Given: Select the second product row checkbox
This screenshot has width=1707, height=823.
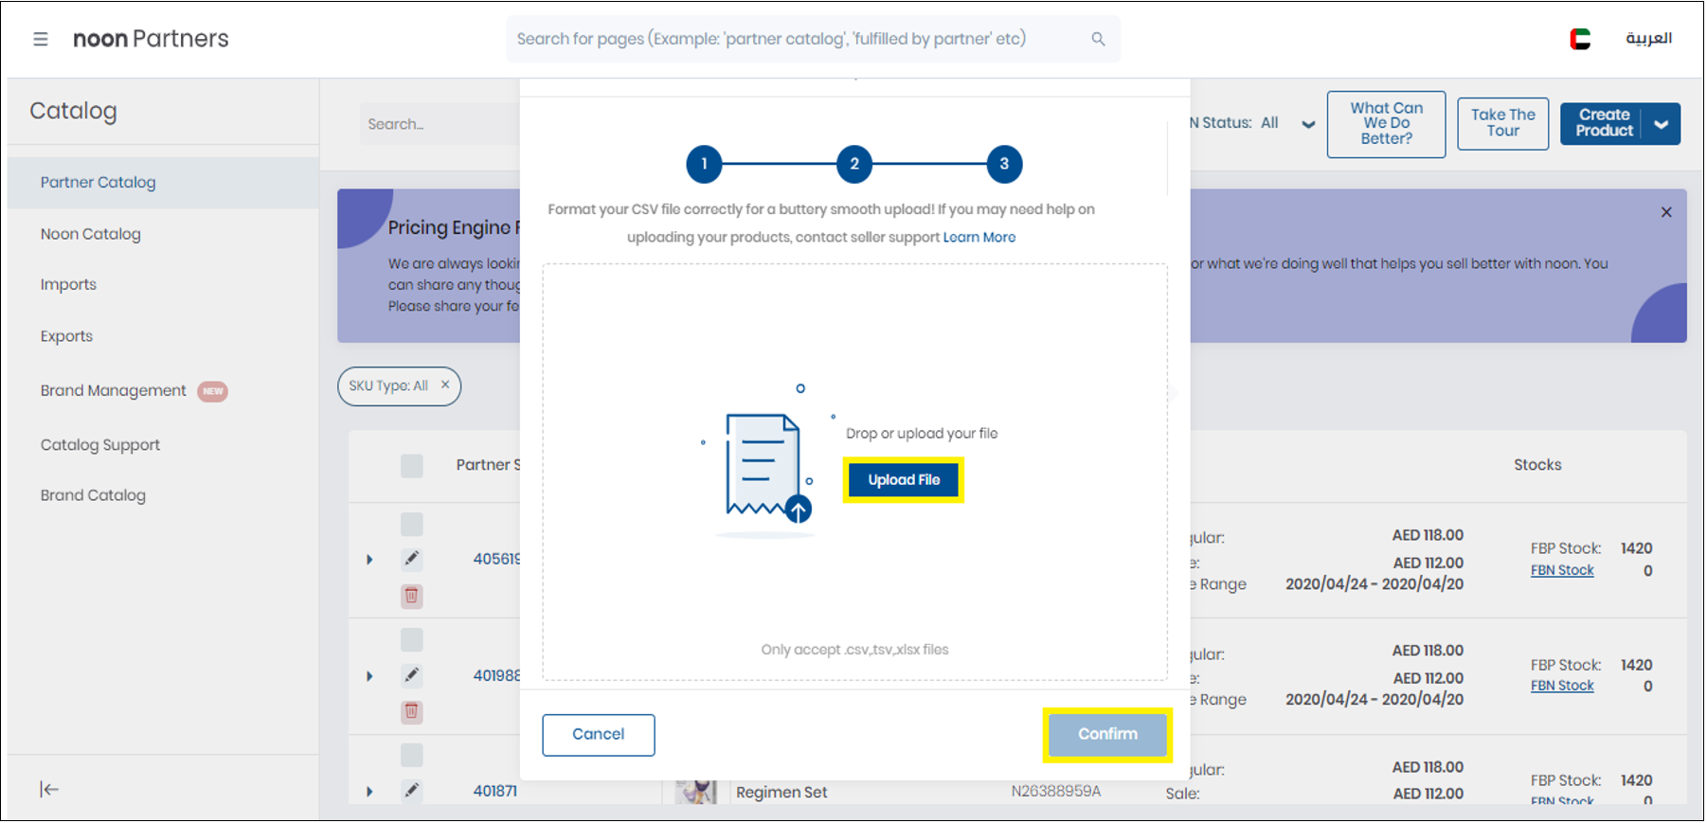Looking at the screenshot, I should (411, 640).
